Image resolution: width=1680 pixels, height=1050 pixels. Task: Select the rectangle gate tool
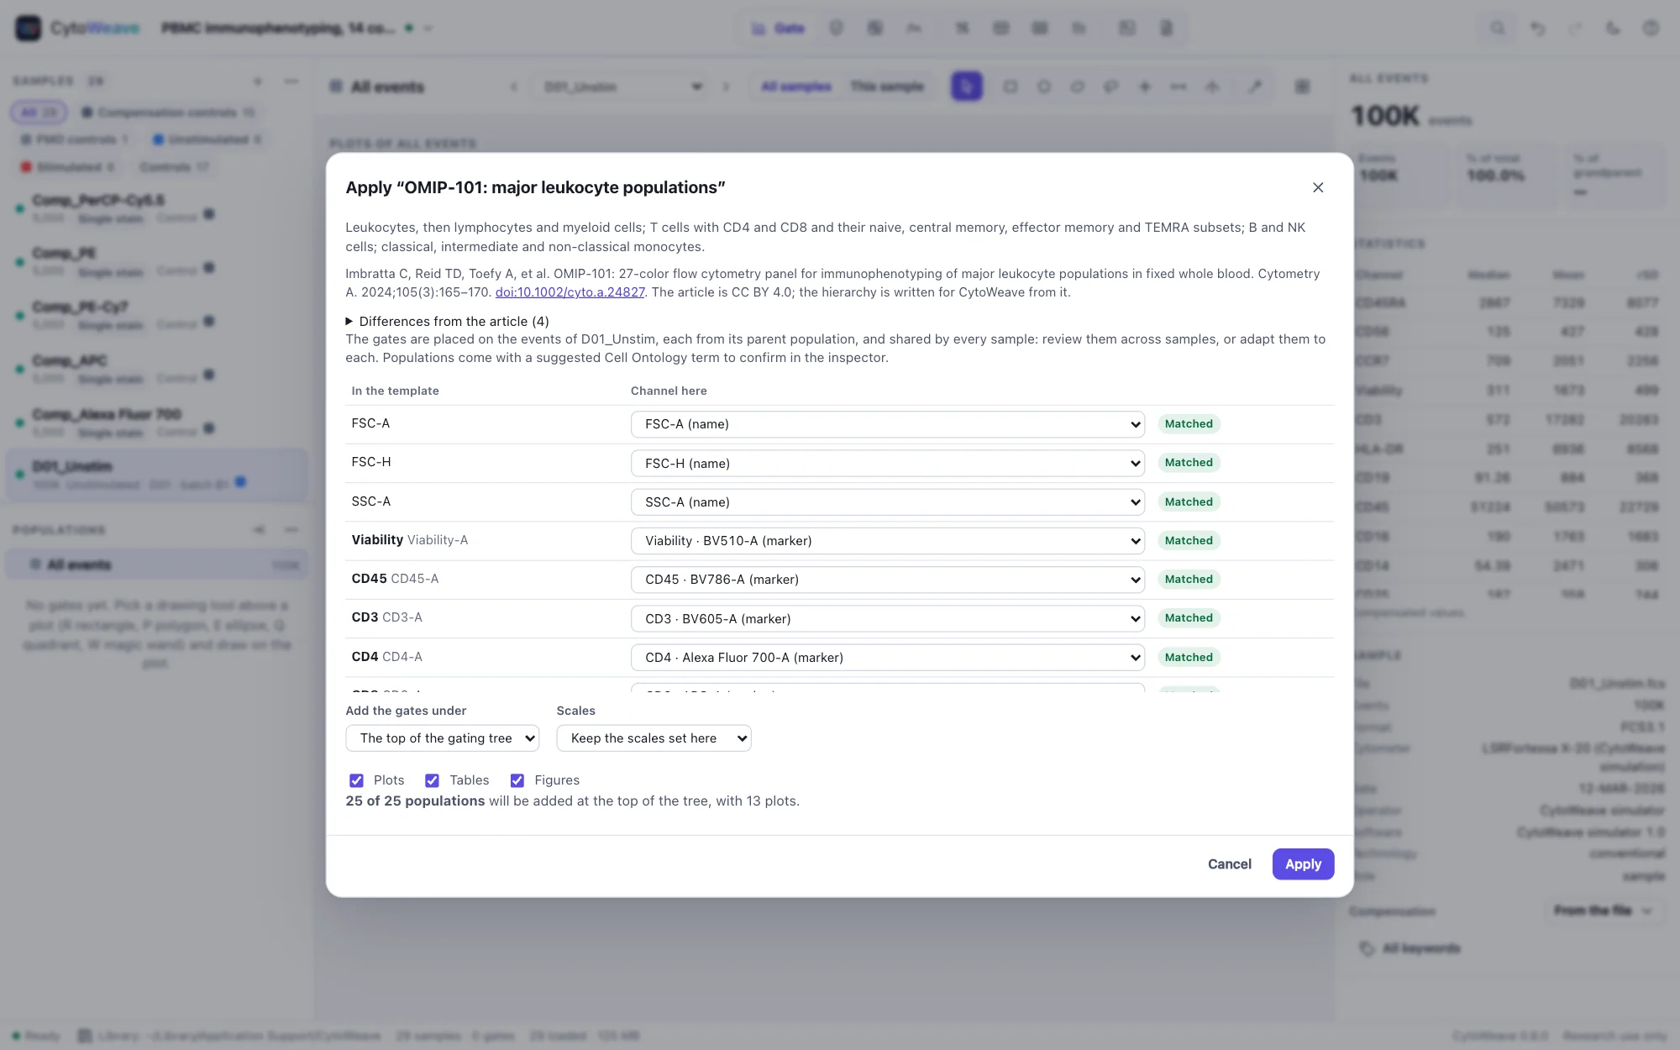1011,87
